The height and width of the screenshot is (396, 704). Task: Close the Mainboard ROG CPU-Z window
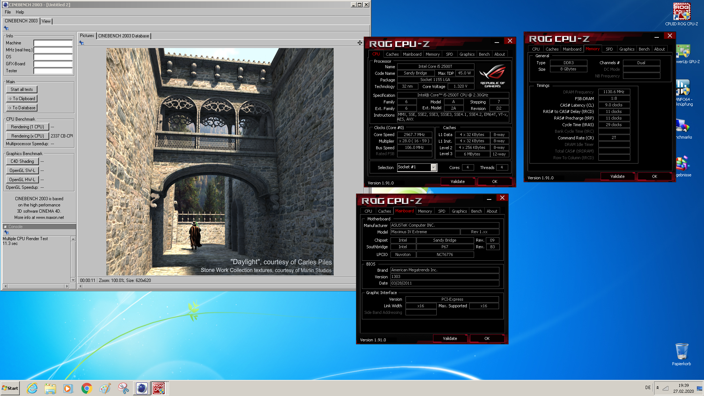[x=502, y=198]
